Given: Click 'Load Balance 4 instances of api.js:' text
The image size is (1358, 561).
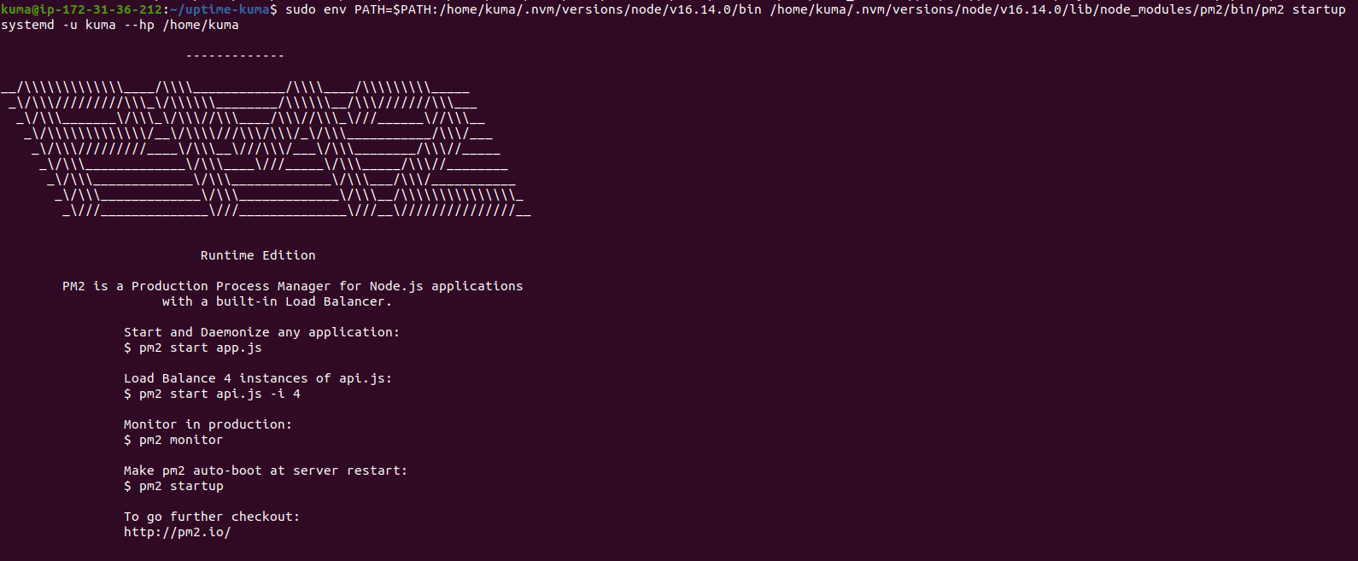Looking at the screenshot, I should point(258,378).
